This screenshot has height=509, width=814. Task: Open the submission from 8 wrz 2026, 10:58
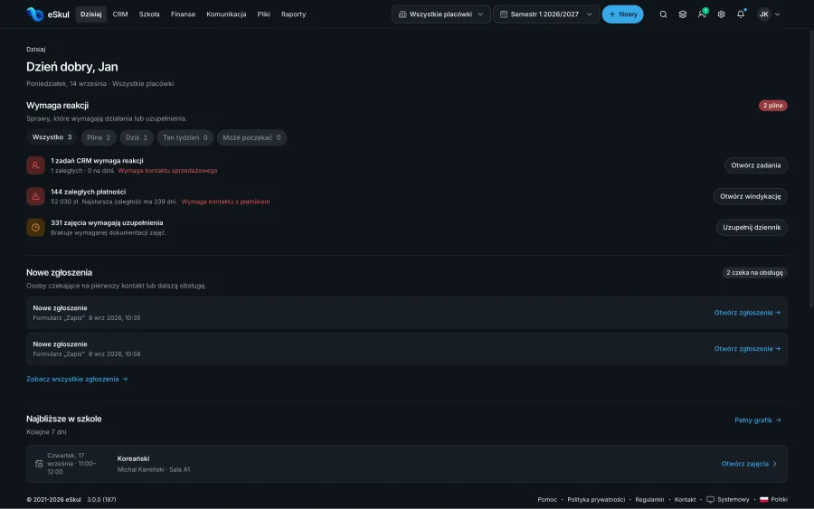[747, 349]
